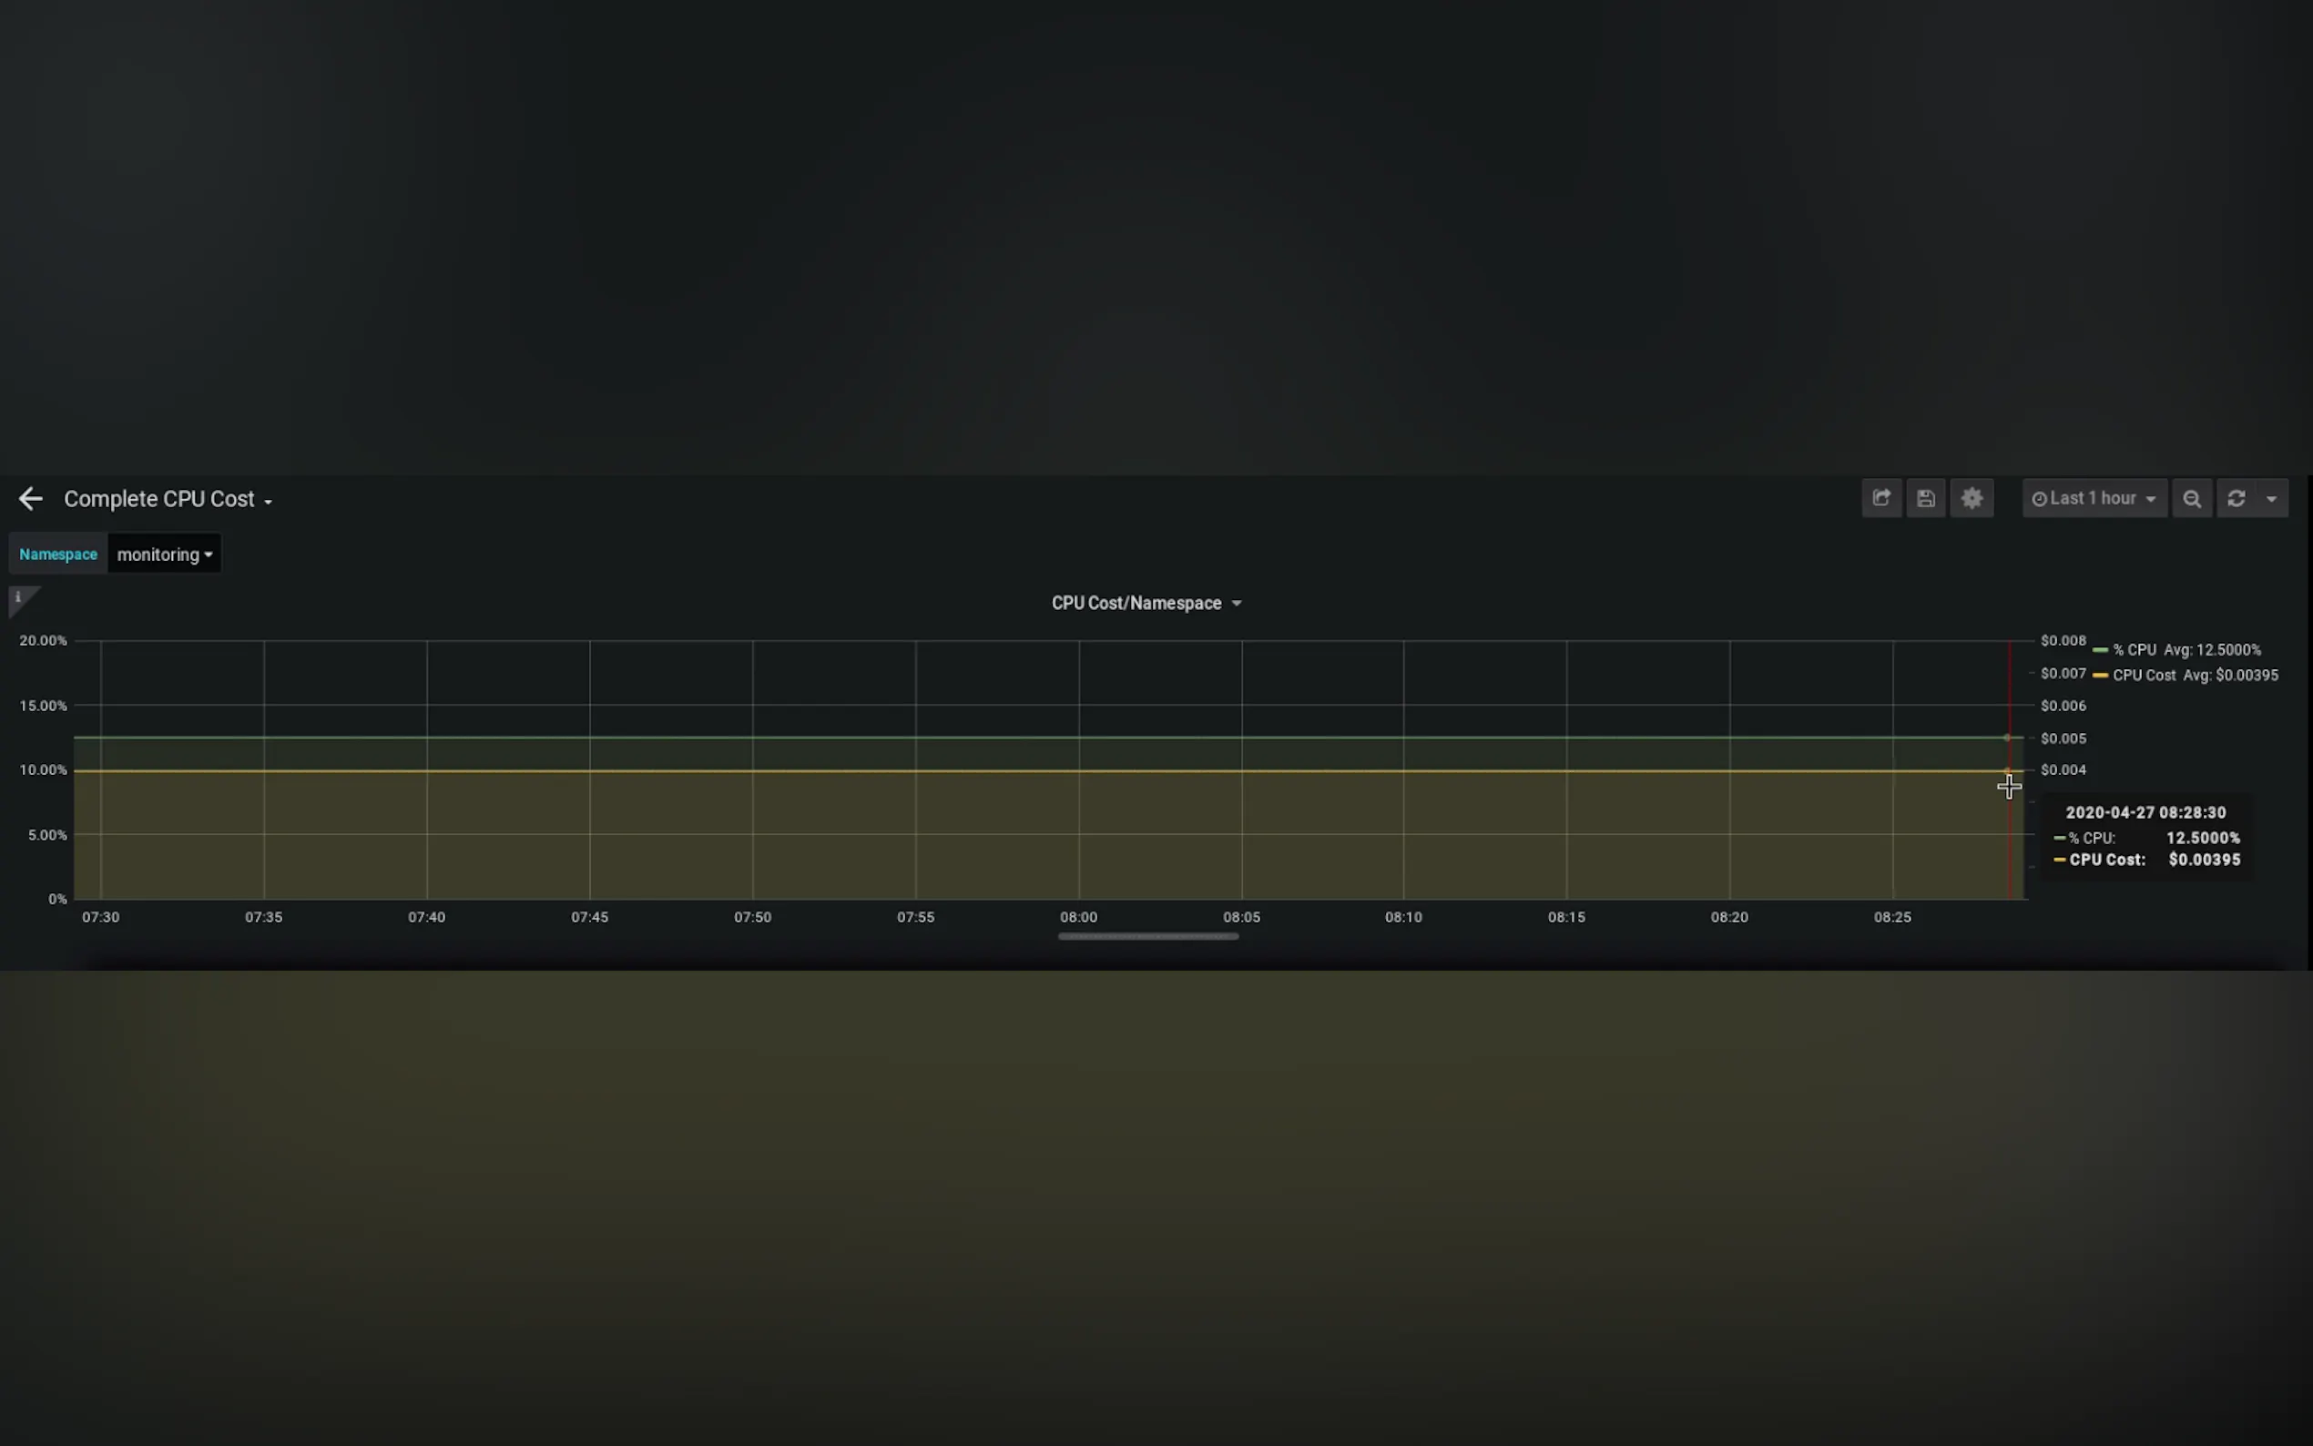Screen dimensions: 2313x1446
Task: Click the zoom out magnifier icon
Action: 2192,498
